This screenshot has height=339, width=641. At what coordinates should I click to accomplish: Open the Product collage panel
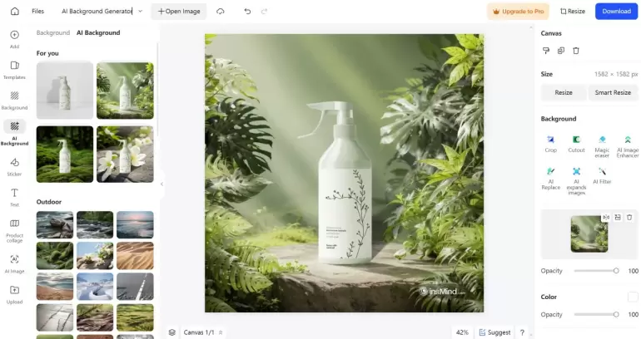tap(14, 228)
